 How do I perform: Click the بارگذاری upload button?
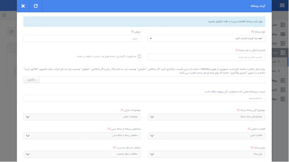tap(31, 80)
